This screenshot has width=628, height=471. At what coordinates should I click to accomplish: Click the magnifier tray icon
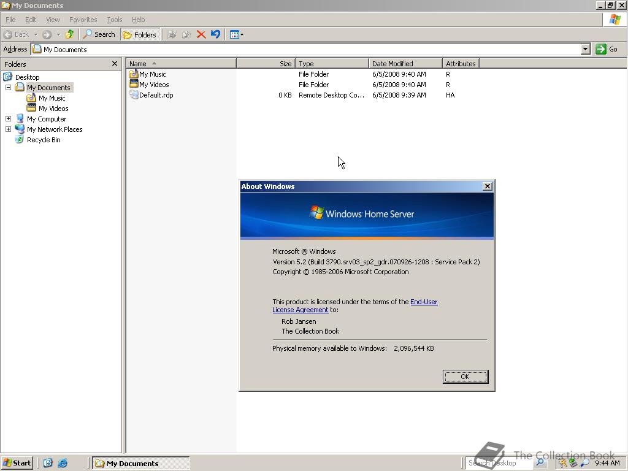pyautogui.click(x=584, y=464)
